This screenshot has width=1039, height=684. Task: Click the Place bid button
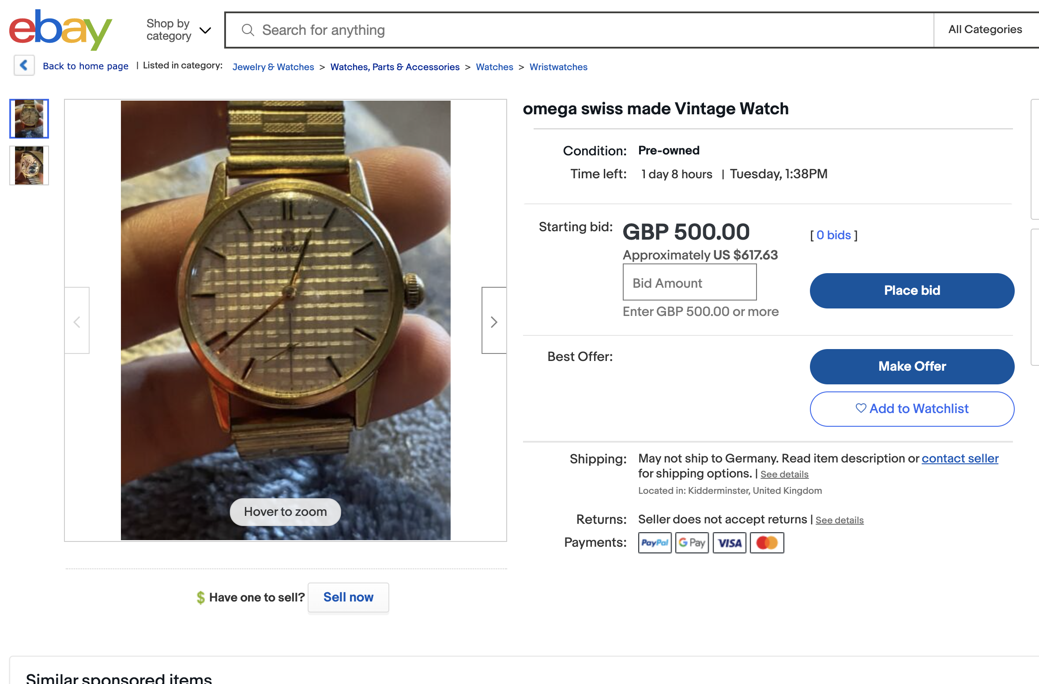(912, 290)
